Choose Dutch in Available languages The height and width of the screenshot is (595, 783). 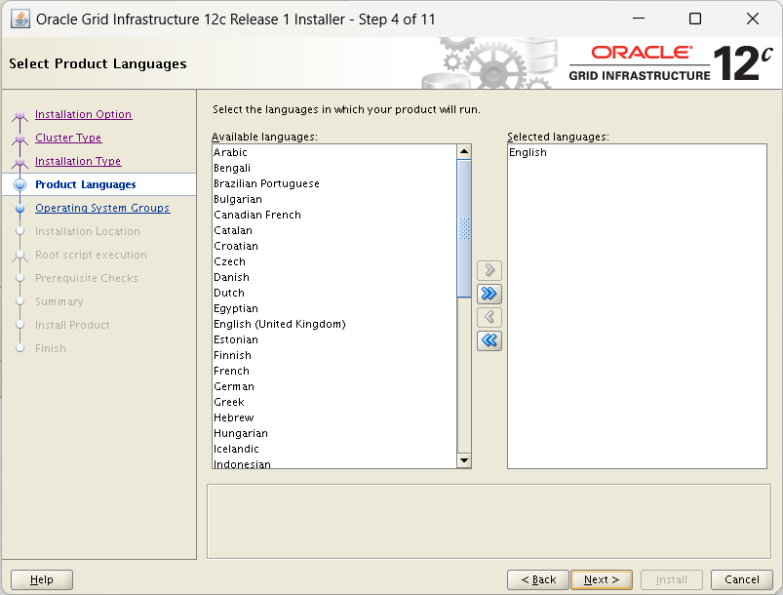333,293
